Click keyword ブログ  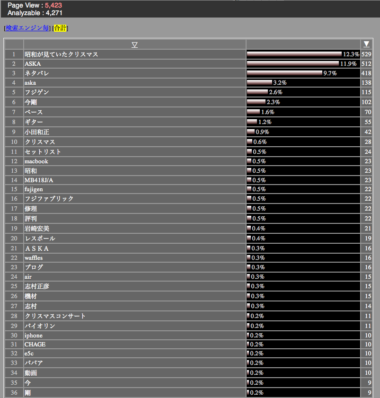coord(34,267)
